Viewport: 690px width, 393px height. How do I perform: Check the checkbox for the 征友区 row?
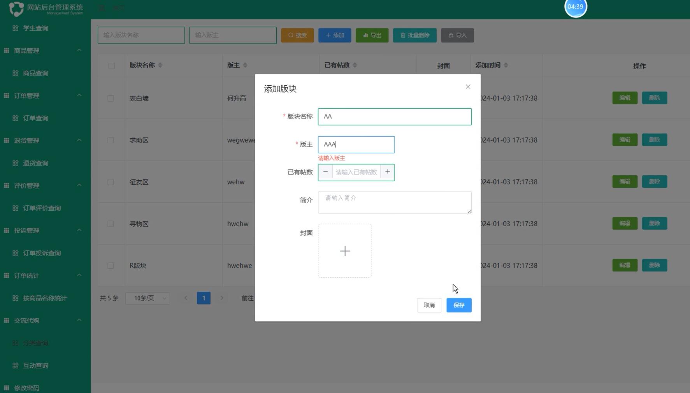point(111,182)
